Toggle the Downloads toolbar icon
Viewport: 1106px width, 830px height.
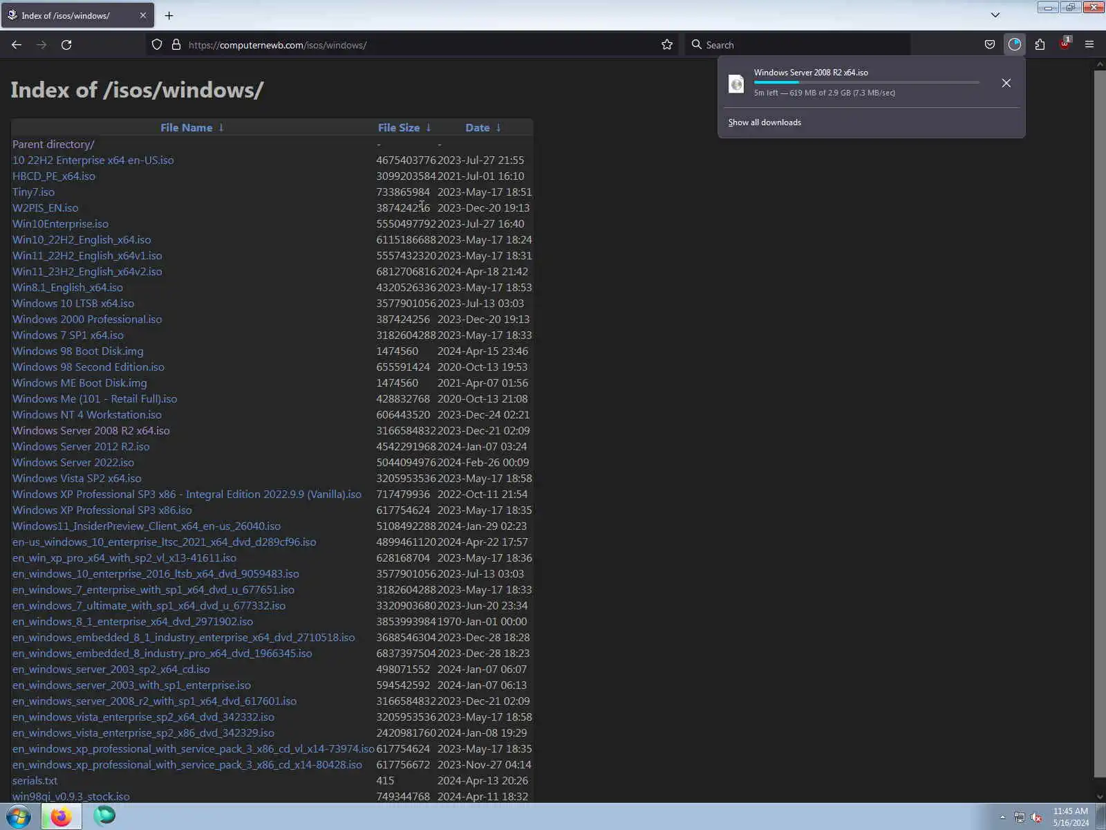click(1015, 45)
